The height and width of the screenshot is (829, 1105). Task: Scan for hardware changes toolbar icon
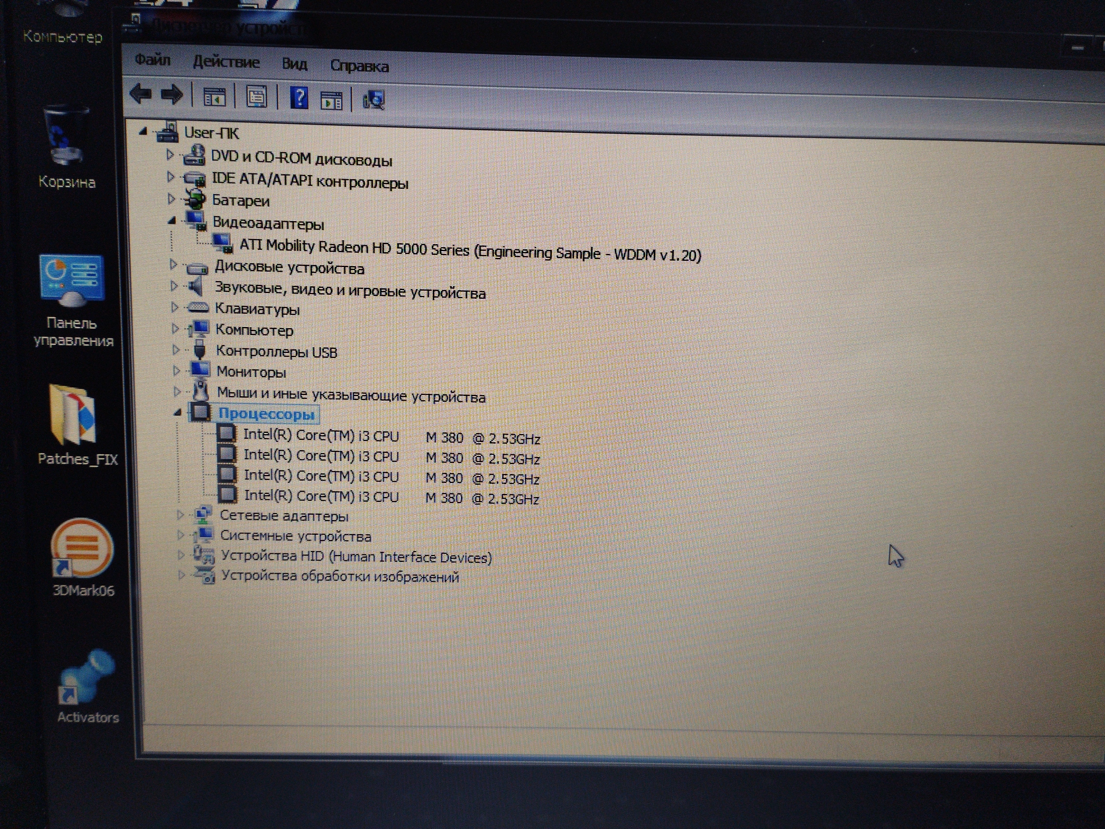tap(374, 101)
